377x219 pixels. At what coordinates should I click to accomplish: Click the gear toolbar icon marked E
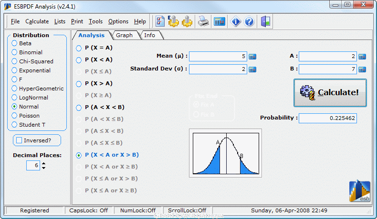click(173, 21)
